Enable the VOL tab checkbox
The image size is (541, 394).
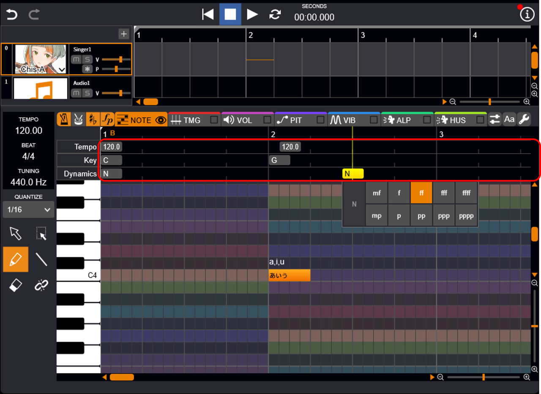tap(268, 120)
